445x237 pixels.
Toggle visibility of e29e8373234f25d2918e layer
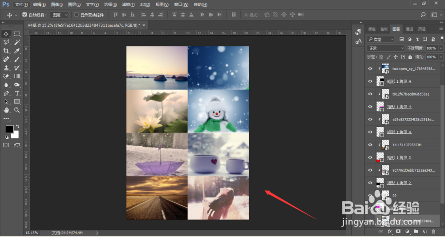370,119
